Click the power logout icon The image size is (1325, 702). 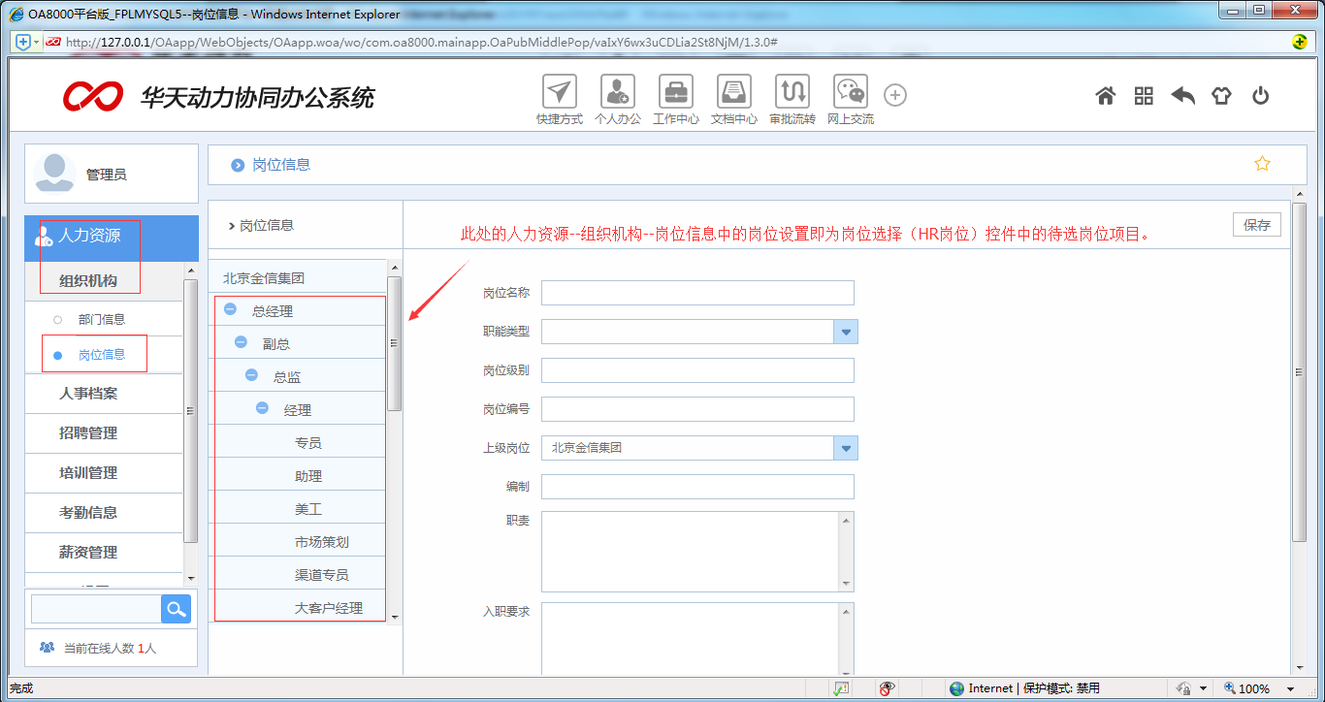[x=1260, y=96]
